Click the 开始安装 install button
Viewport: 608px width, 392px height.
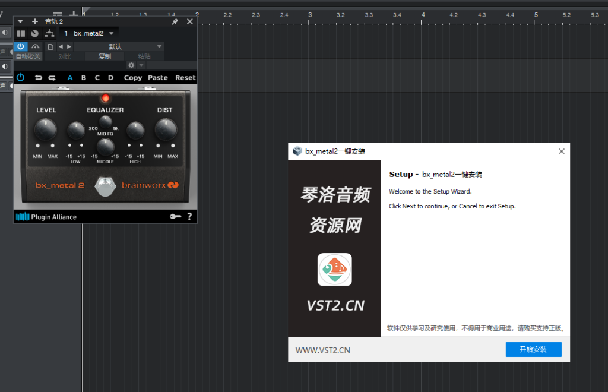pos(533,349)
